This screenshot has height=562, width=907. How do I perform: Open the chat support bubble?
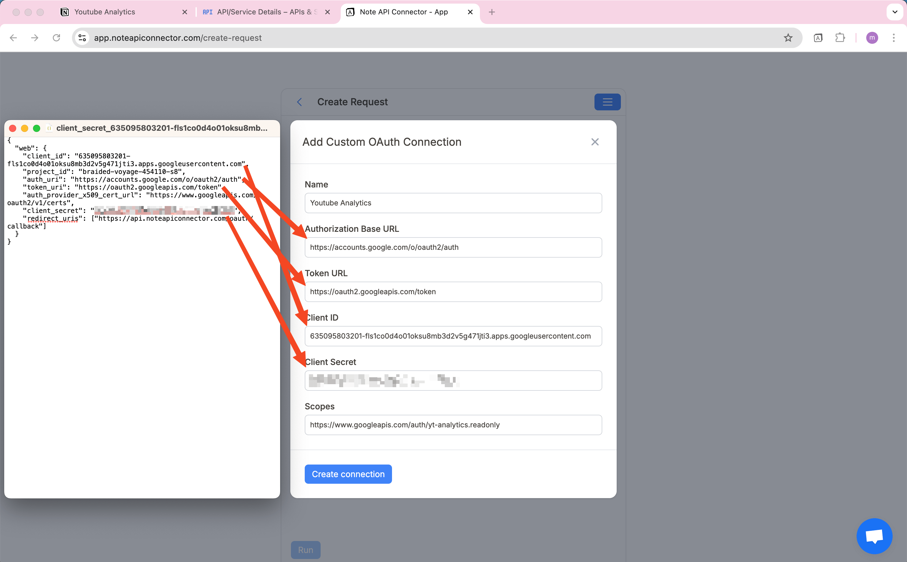point(874,536)
